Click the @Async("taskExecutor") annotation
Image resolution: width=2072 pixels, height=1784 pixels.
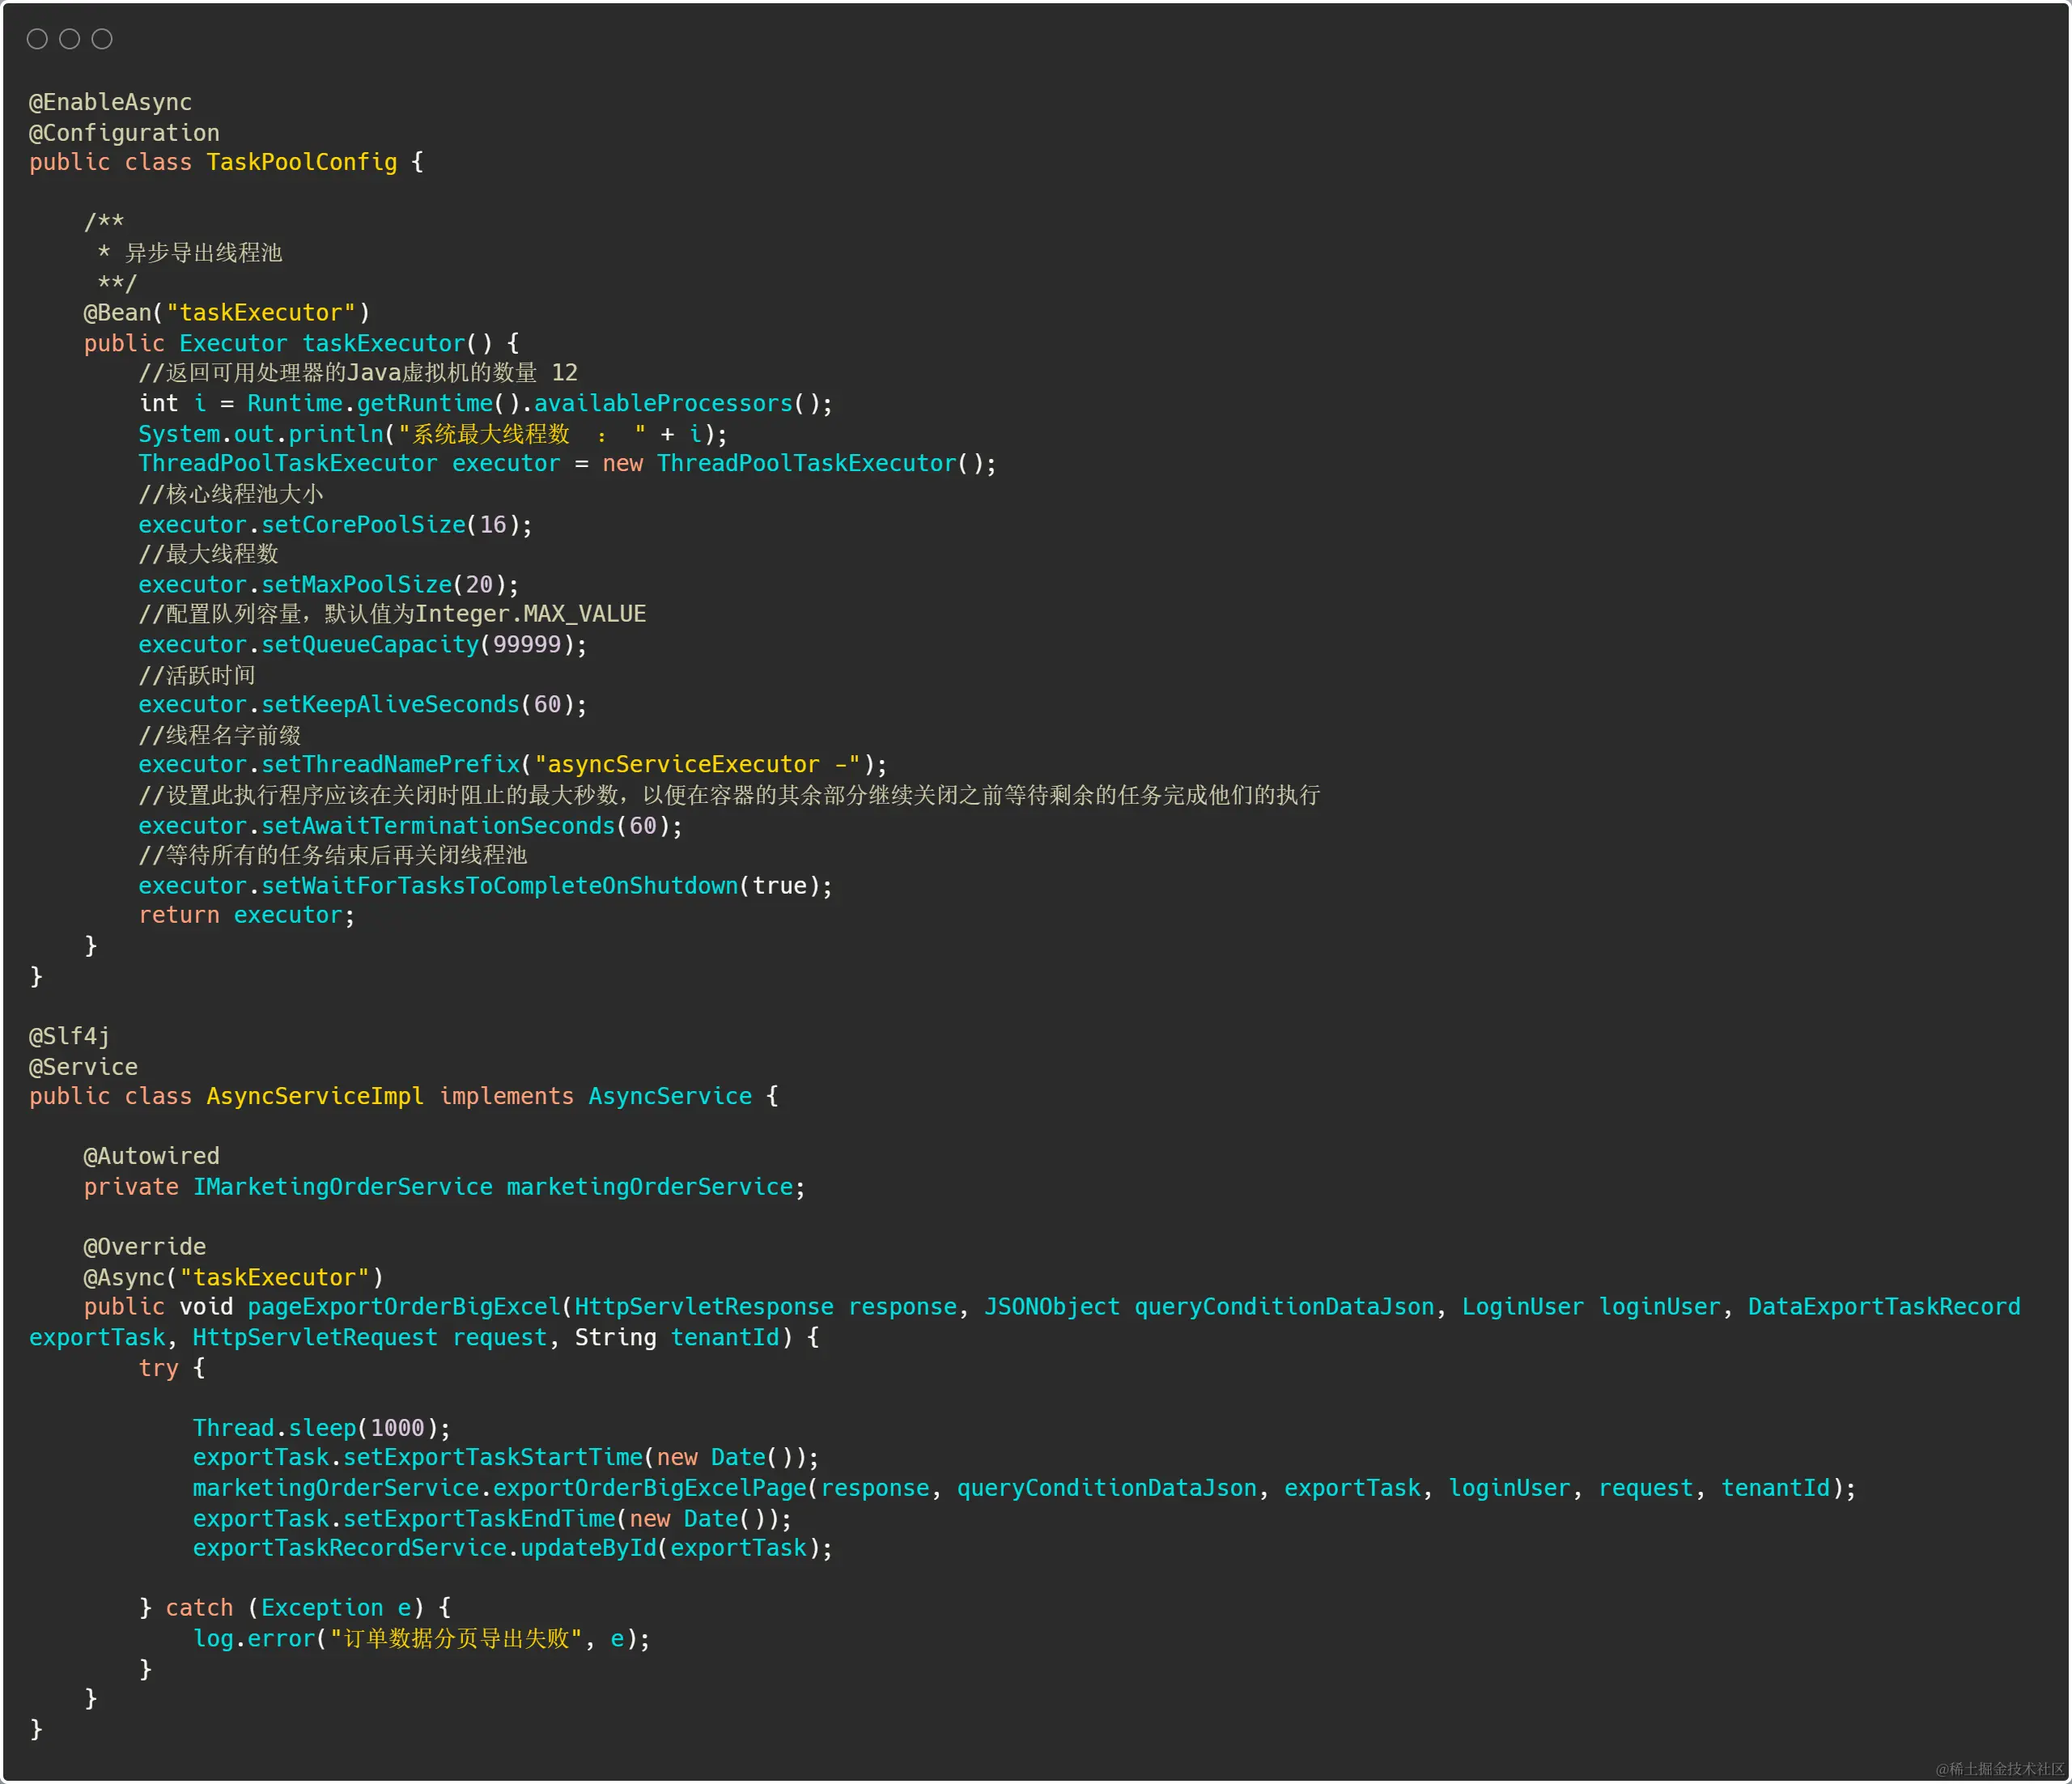point(233,1277)
